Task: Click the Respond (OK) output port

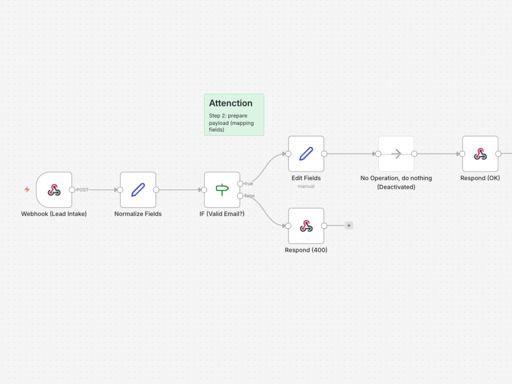Action: pos(498,154)
